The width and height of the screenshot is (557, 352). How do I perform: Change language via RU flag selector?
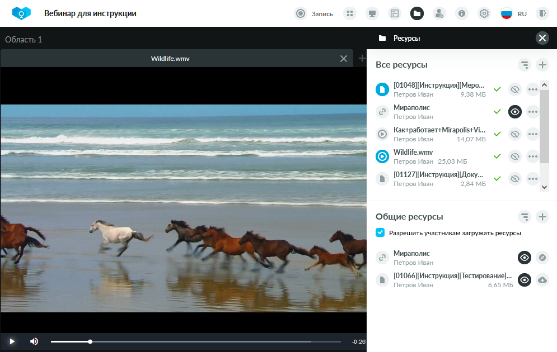point(514,14)
